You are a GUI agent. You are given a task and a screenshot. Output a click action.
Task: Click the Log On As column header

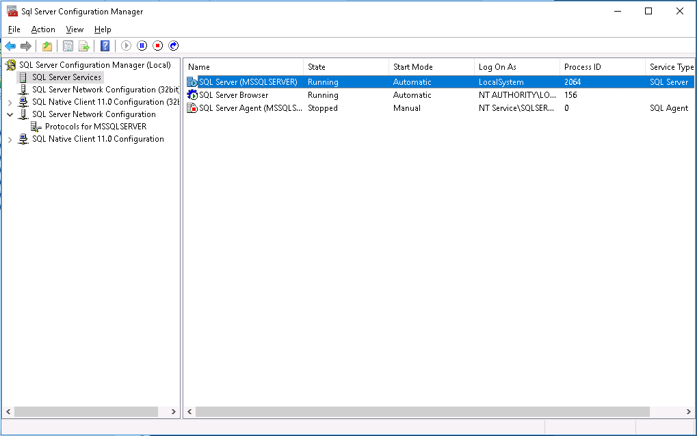tap(516, 67)
